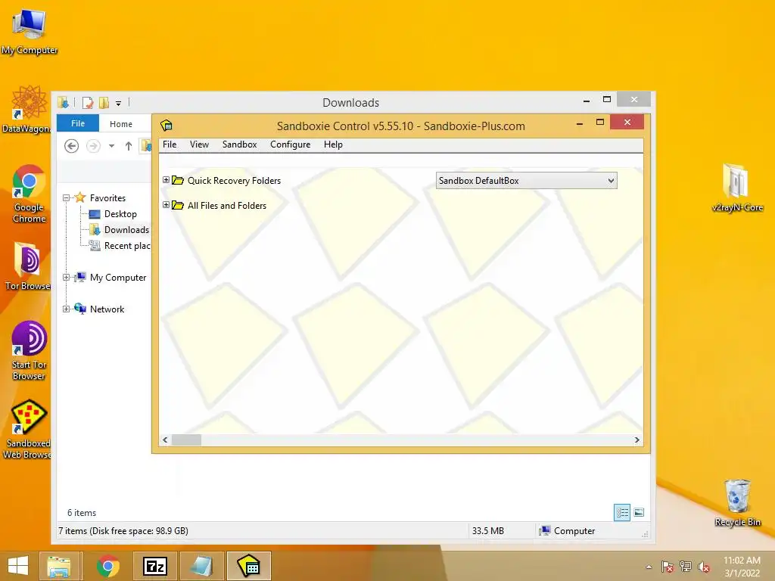Image resolution: width=775 pixels, height=581 pixels.
Task: Open Start Tor Browser desktop shortcut
Action: [x=30, y=350]
